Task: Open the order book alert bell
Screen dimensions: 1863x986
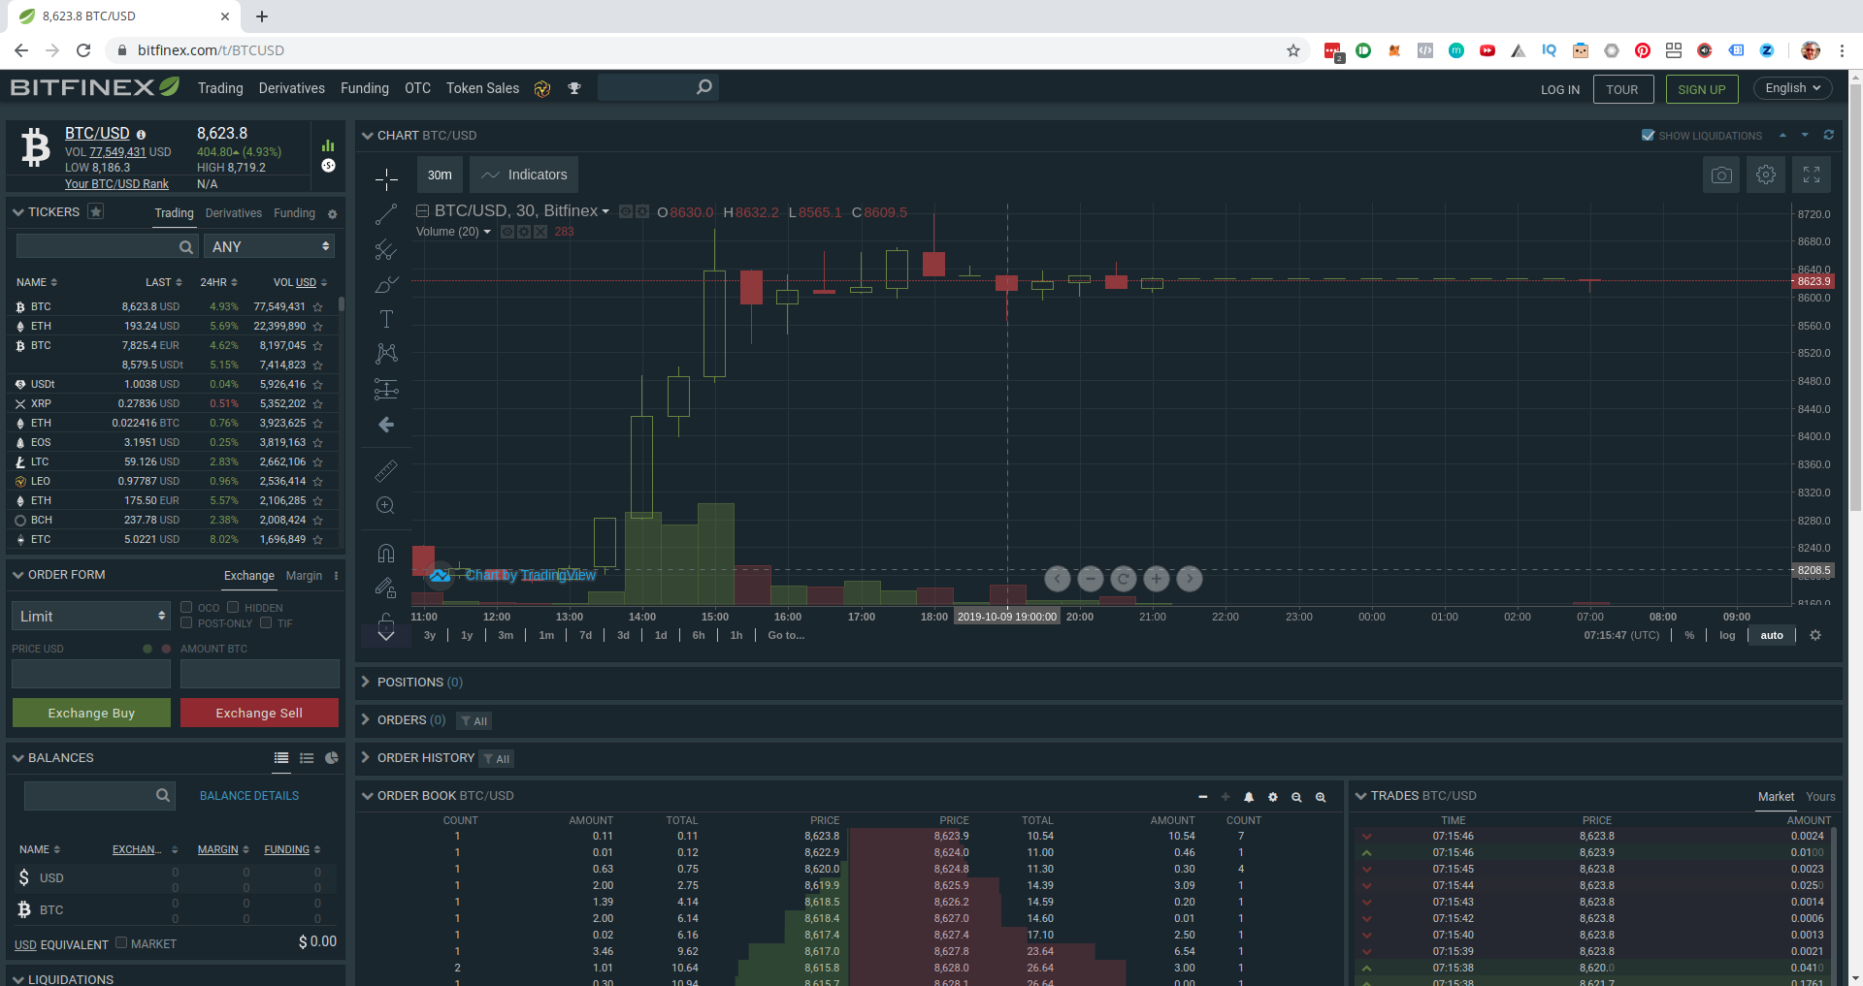Action: [1249, 797]
